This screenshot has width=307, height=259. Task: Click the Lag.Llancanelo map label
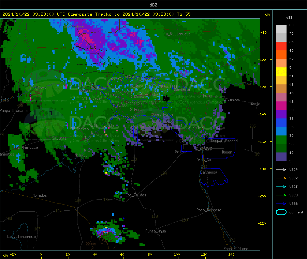pyautogui.click(x=21, y=237)
